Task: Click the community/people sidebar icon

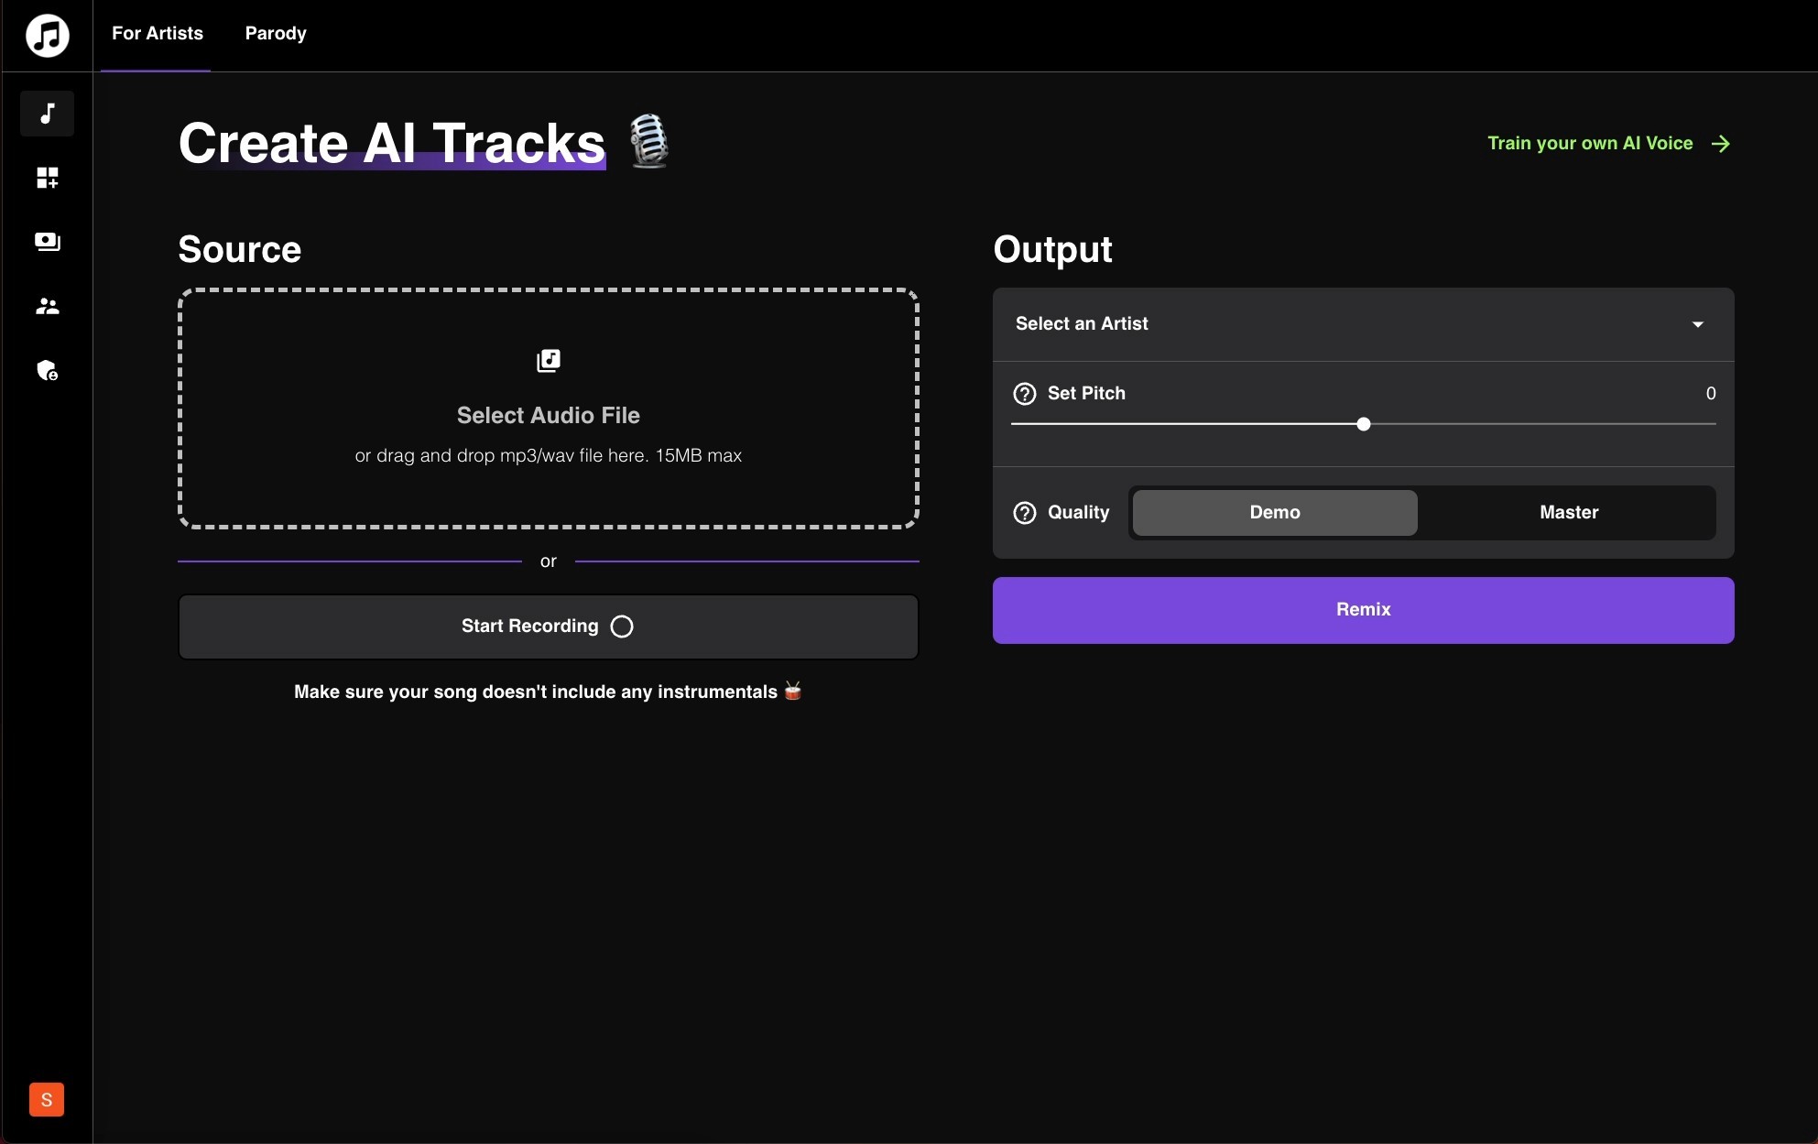Action: pos(46,306)
